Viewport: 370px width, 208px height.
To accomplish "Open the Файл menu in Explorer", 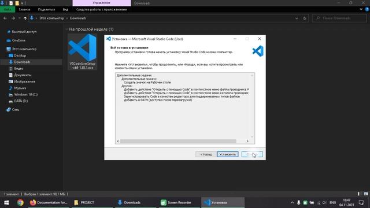I will (x=8, y=9).
